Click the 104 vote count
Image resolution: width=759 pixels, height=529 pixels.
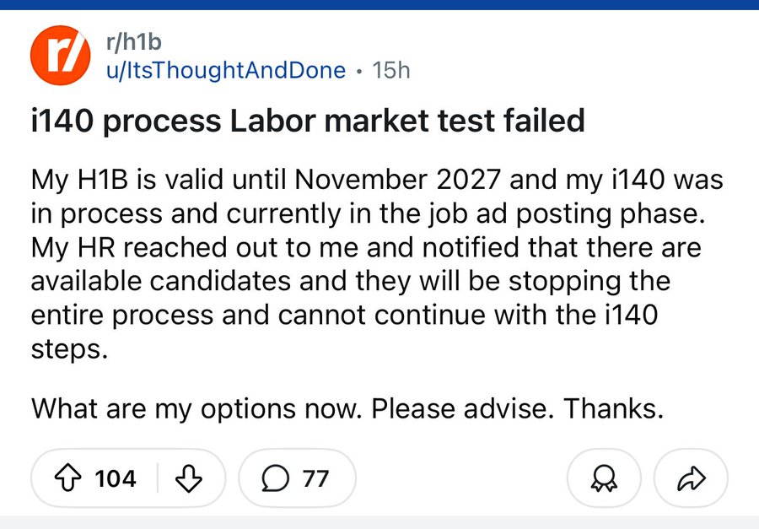pos(116,478)
